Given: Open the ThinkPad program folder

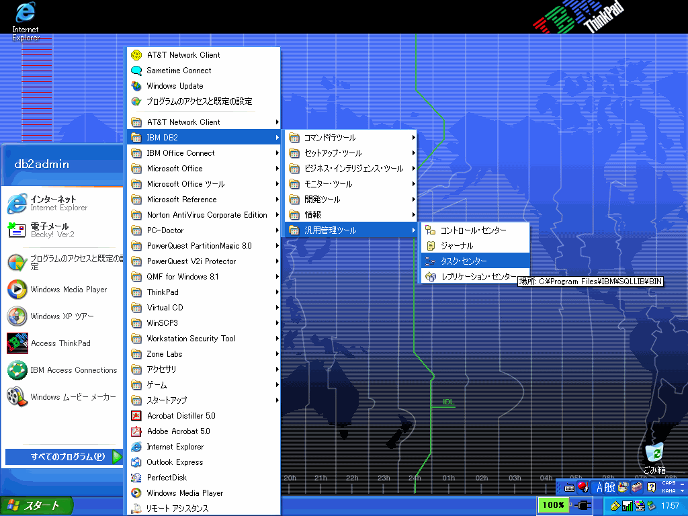Looking at the screenshot, I should click(x=204, y=292).
